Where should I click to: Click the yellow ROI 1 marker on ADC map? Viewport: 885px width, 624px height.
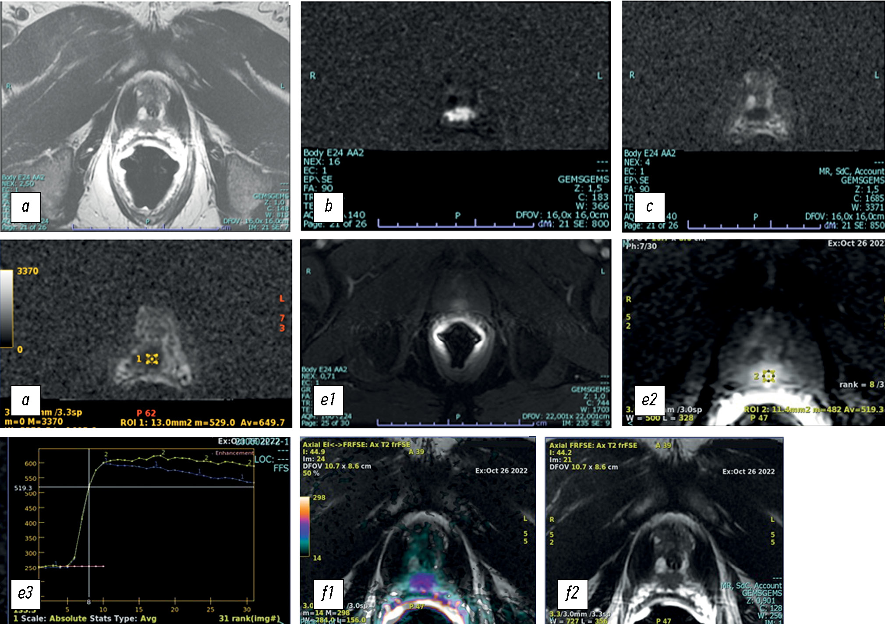[x=152, y=359]
